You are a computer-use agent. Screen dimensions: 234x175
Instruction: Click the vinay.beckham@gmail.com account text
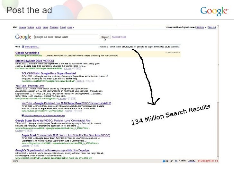pyautogui.click(x=180, y=27)
